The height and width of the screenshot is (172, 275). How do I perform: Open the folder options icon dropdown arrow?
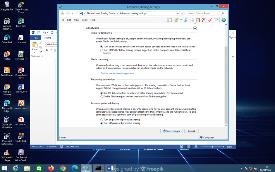(181, 20)
